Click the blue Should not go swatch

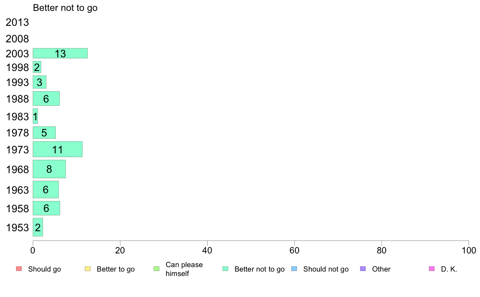[294, 269]
